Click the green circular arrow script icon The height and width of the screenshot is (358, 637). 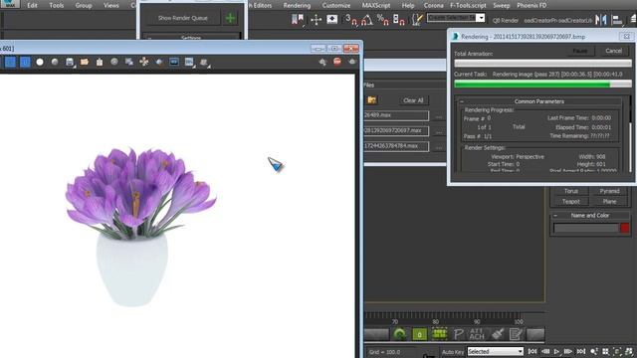pos(400,334)
